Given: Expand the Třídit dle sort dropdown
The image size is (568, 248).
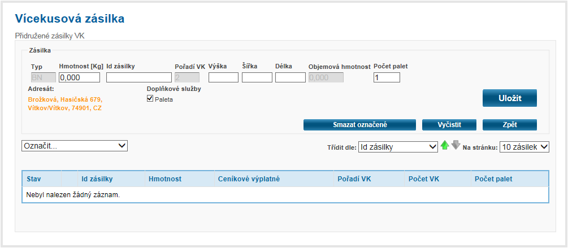Looking at the screenshot, I should click(x=398, y=147).
